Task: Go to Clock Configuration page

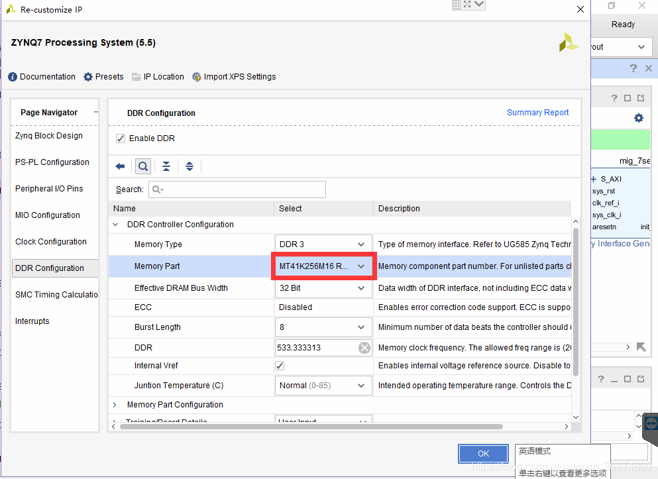Action: [x=51, y=242]
